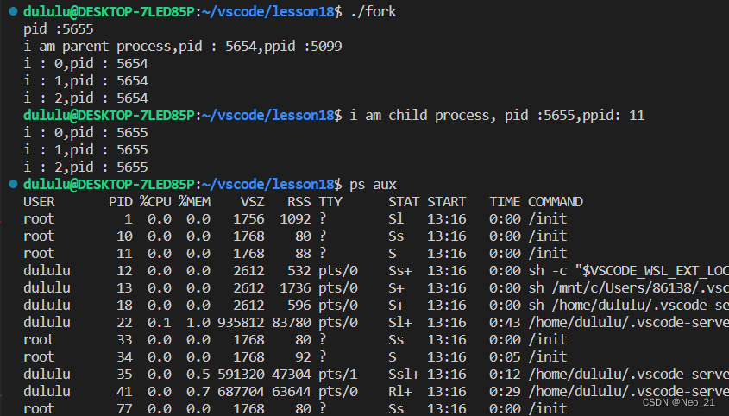Image resolution: width=729 pixels, height=416 pixels.
Task: Click the STAT value "Sl+" for PID 22
Action: click(400, 322)
